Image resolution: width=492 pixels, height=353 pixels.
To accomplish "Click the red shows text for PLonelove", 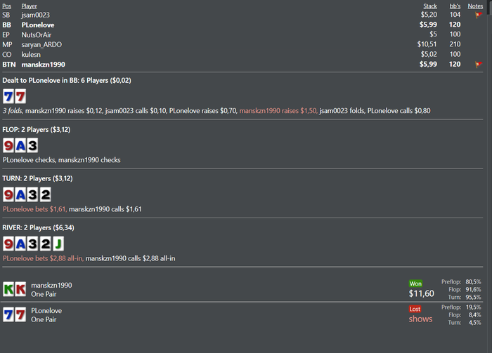I will tap(420, 319).
